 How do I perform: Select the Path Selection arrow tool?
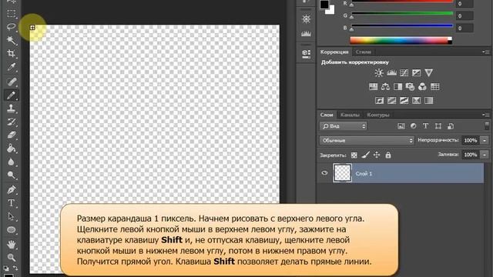[12, 216]
